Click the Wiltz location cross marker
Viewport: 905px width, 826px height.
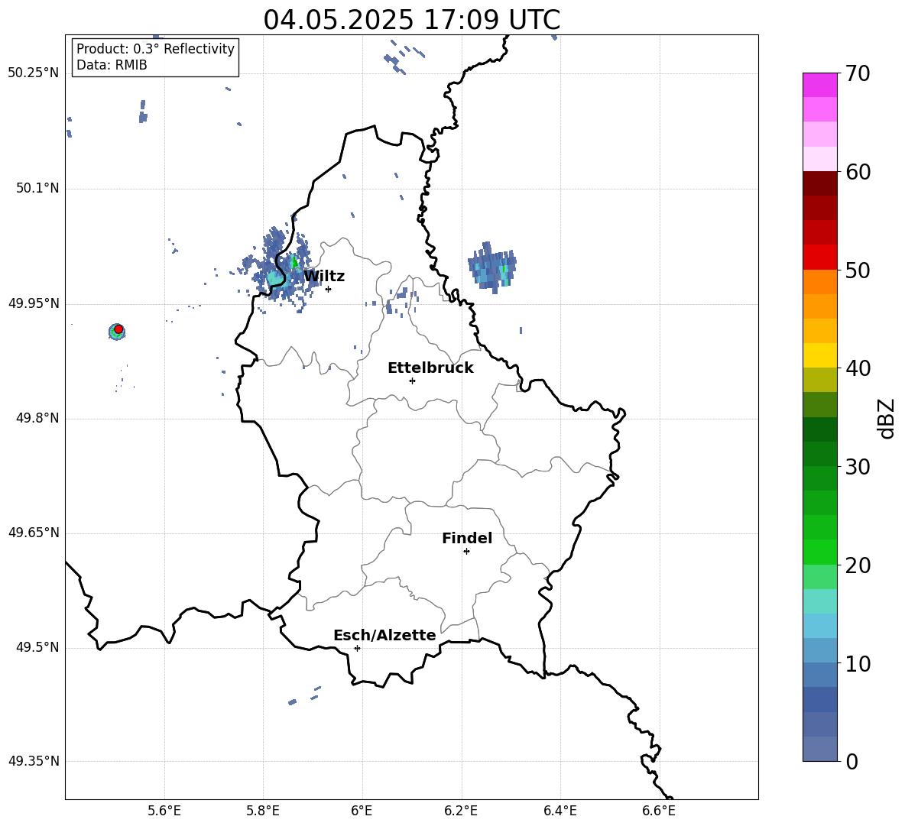click(x=329, y=289)
